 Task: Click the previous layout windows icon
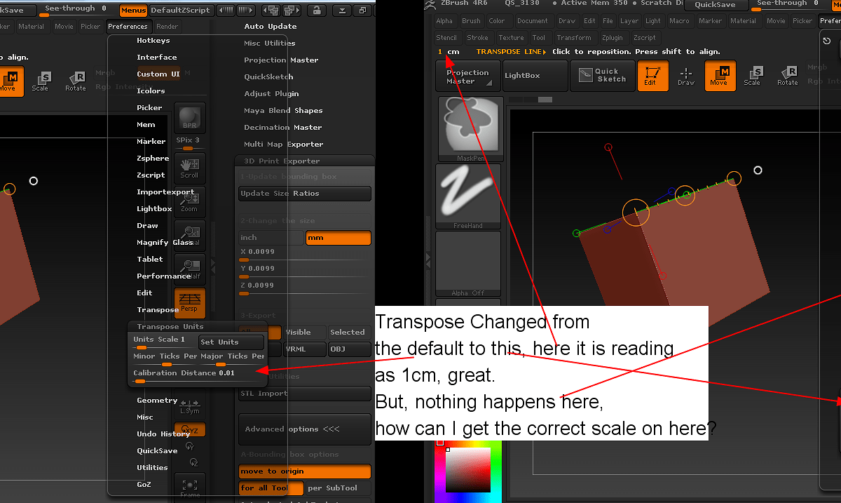(271, 10)
